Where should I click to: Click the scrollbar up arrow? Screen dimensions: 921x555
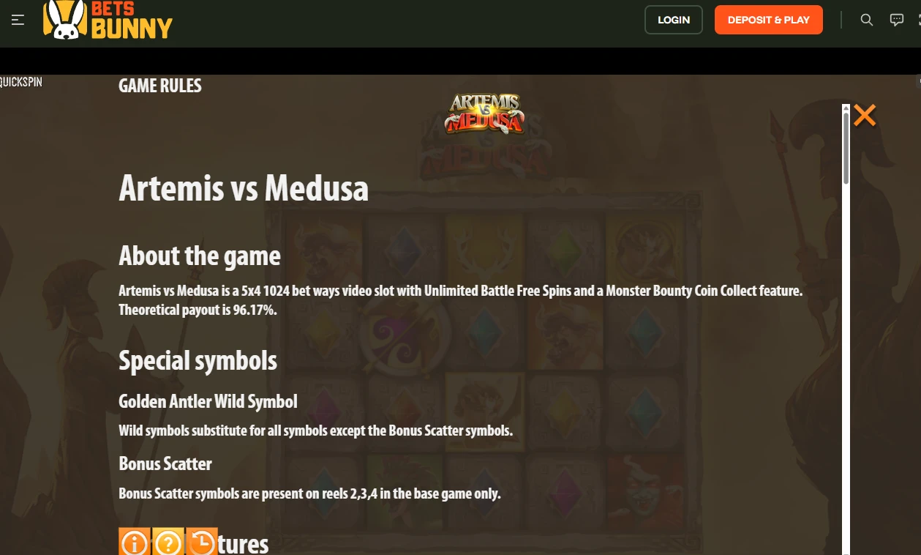click(x=846, y=108)
